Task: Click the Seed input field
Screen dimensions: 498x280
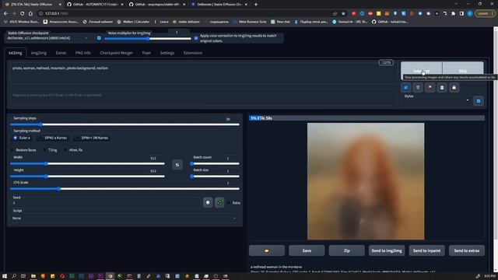Action: 105,202
